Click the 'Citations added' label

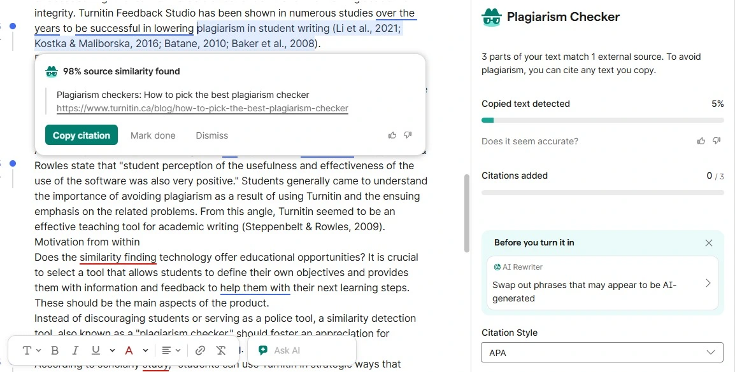click(514, 176)
